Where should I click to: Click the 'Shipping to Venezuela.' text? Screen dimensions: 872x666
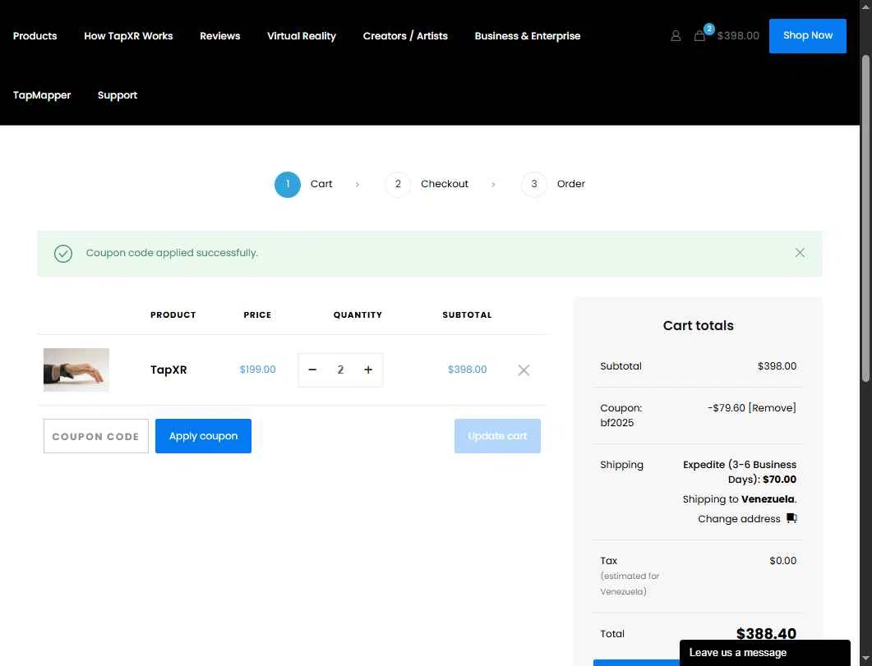[740, 498]
